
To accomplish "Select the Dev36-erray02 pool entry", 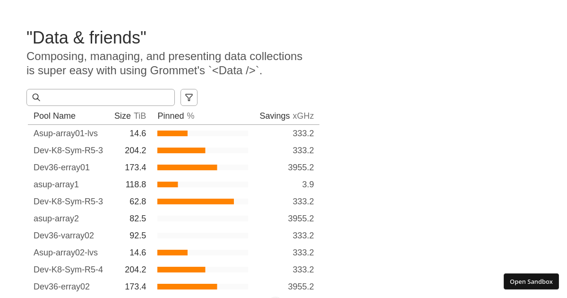I will [61, 287].
